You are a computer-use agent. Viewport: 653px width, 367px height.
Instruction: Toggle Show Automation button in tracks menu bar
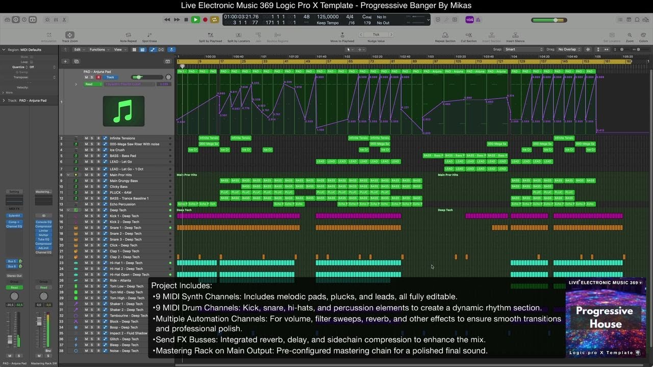pyautogui.click(x=153, y=49)
